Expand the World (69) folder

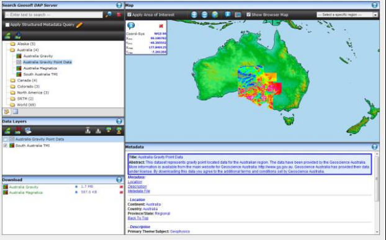(x=12, y=105)
